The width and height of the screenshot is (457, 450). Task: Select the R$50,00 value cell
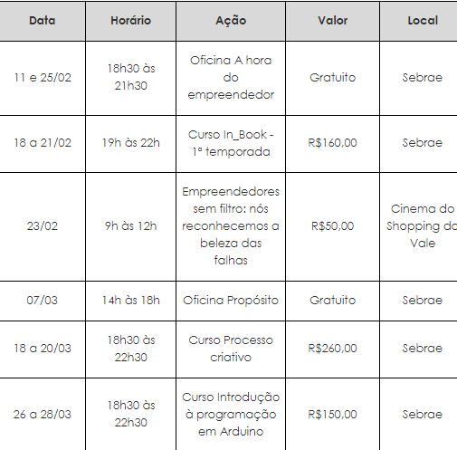332,226
